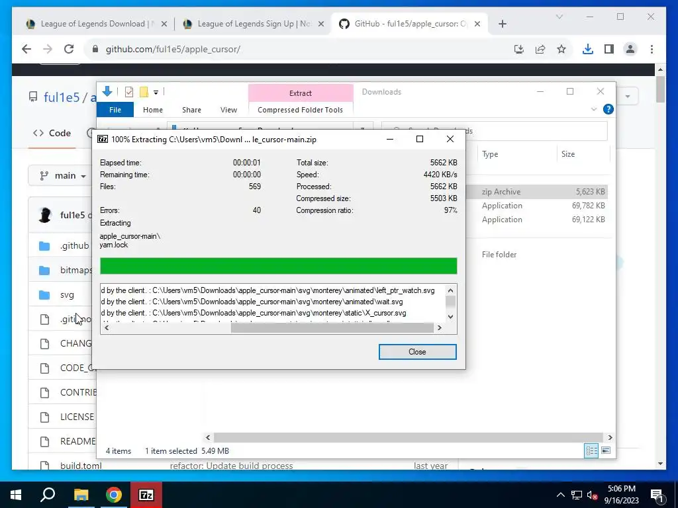Image resolution: width=678 pixels, height=508 pixels.
Task: Open Windows taskbar search
Action: (x=48, y=495)
